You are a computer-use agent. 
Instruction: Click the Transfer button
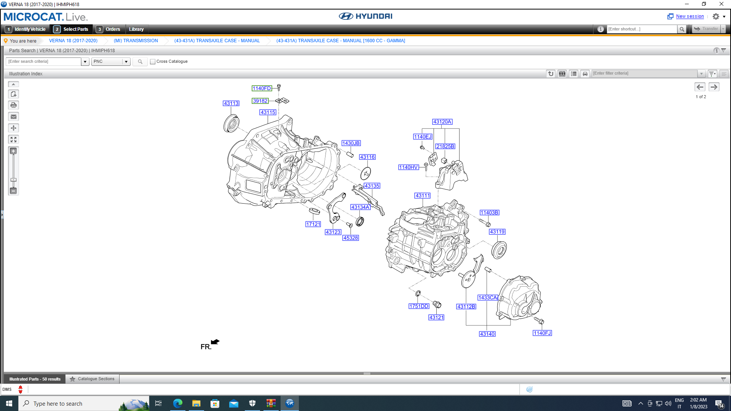coord(706,29)
